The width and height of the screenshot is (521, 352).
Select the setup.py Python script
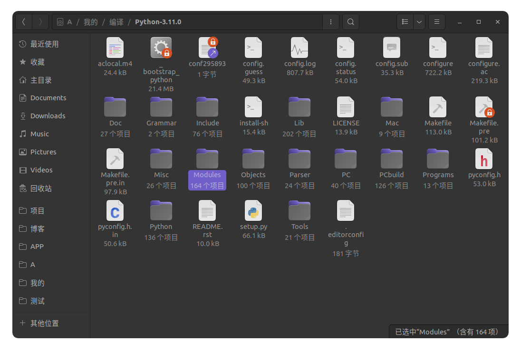tap(253, 210)
